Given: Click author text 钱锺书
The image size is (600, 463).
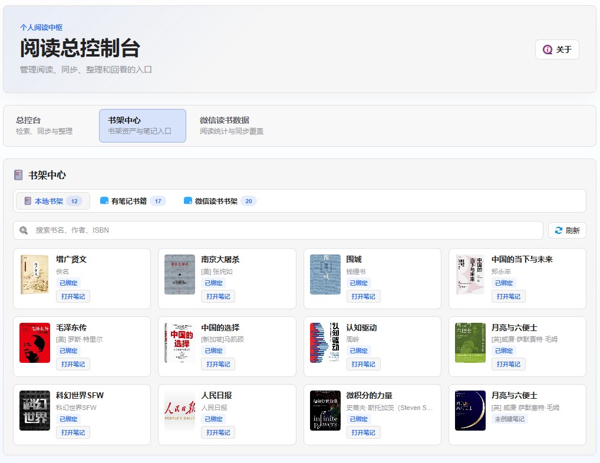Looking at the screenshot, I should [x=356, y=272].
